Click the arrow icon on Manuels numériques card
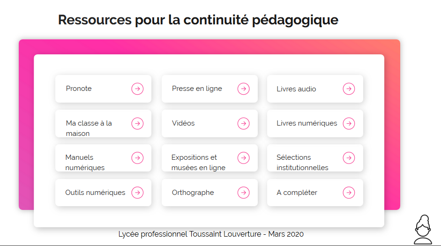The width and height of the screenshot is (441, 246). tap(137, 158)
